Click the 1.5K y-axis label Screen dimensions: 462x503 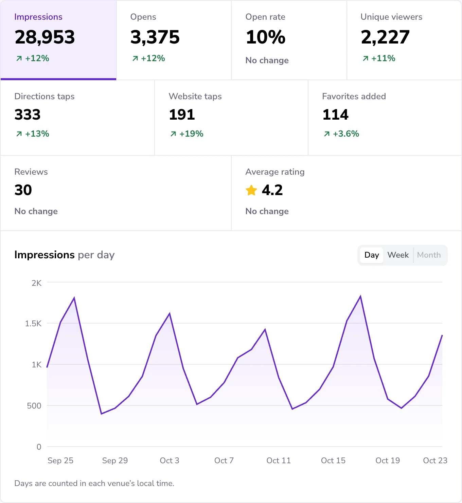pos(33,324)
